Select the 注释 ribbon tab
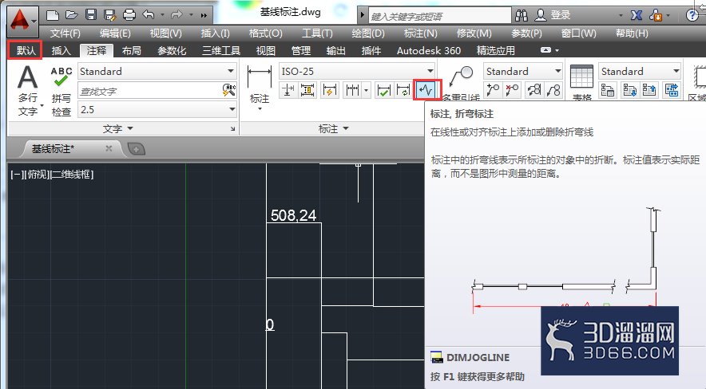 pos(97,50)
